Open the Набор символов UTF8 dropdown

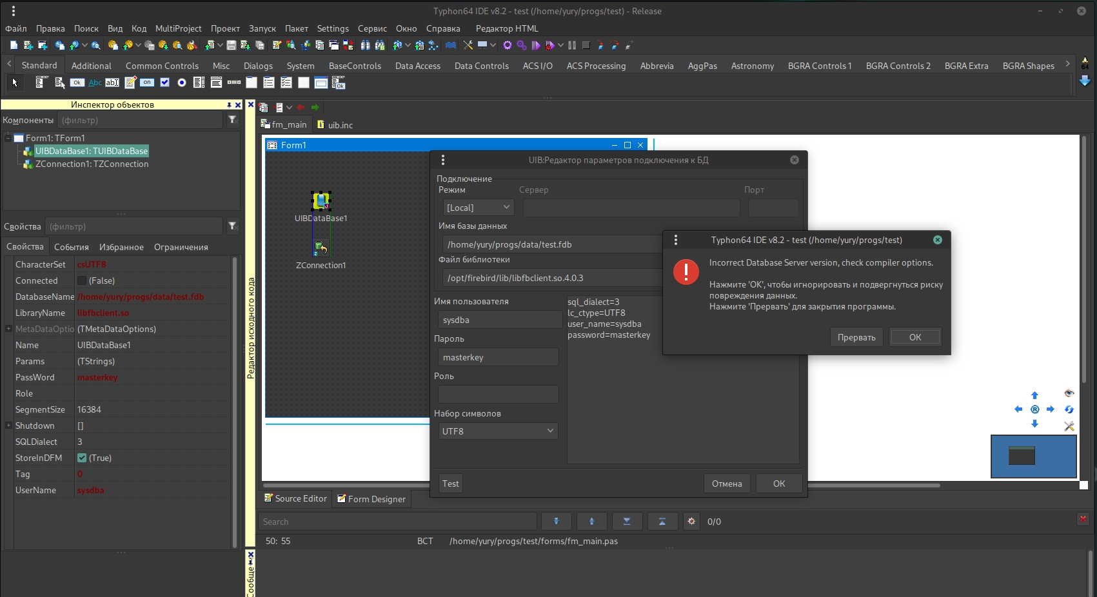pyautogui.click(x=498, y=431)
